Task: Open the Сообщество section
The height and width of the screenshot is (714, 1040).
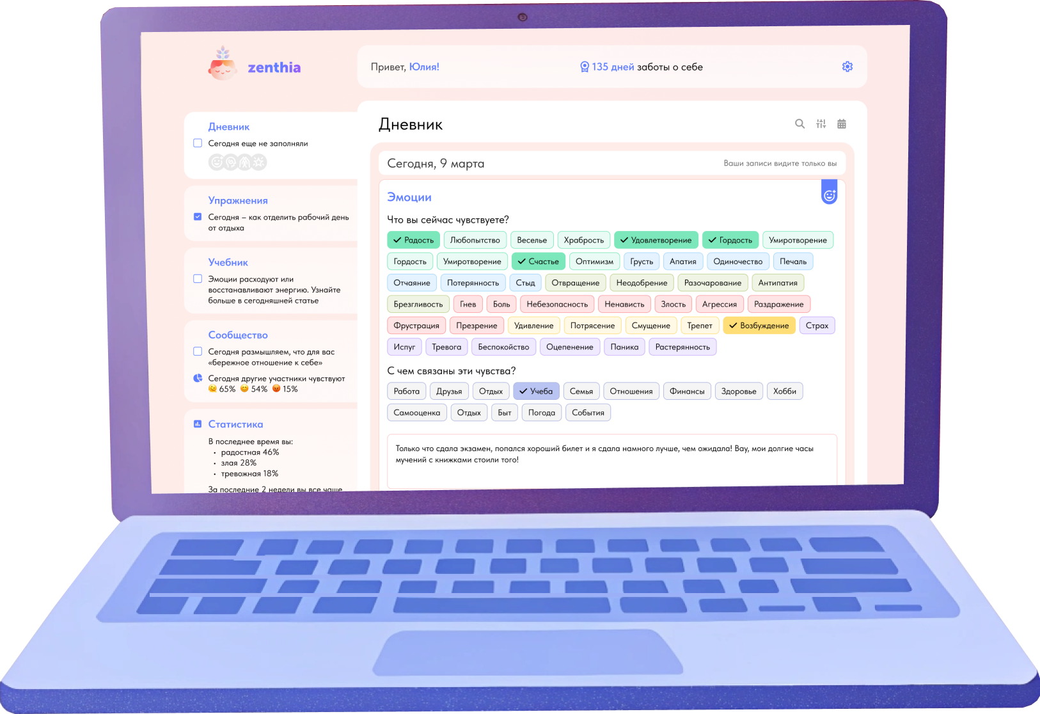Action: 238,335
